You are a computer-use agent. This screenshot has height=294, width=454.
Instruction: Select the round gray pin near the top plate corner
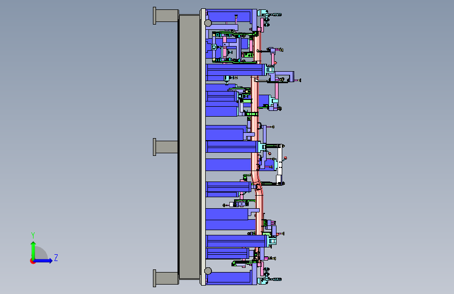point(208,23)
